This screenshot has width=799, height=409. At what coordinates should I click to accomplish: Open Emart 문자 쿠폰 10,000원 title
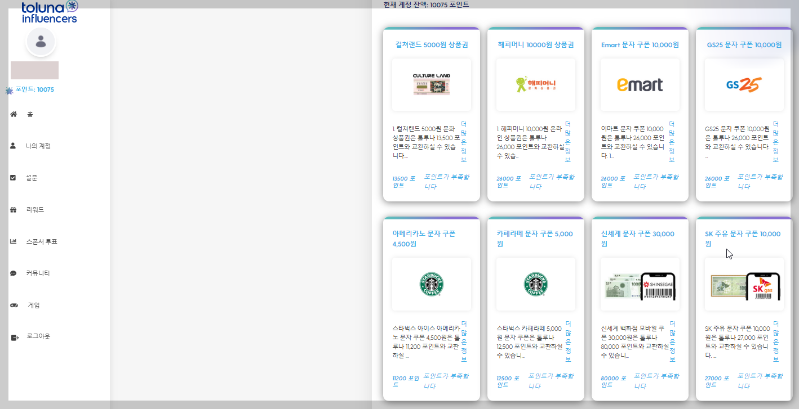(x=640, y=45)
